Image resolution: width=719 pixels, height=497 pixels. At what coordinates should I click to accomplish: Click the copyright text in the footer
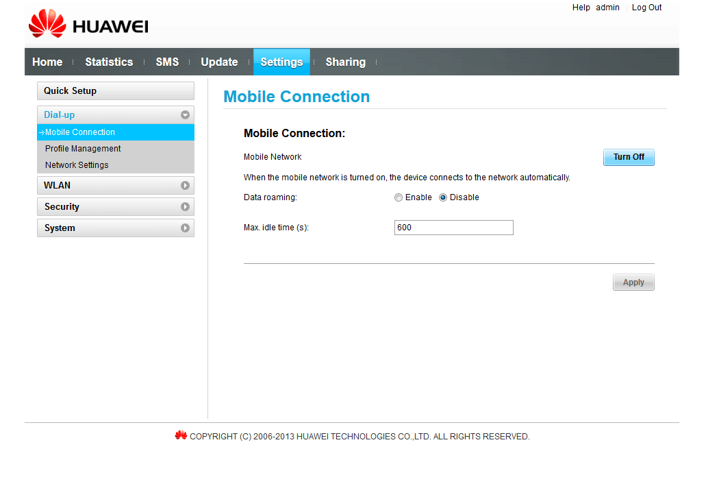point(359,437)
